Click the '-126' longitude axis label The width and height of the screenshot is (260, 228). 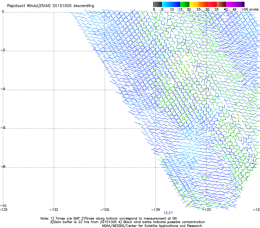pos(156,210)
